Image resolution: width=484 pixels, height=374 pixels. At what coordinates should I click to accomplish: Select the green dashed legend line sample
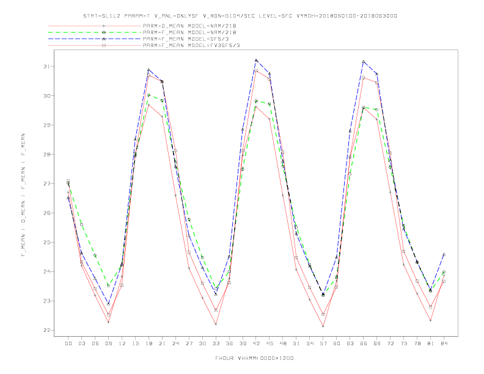[x=95, y=32]
